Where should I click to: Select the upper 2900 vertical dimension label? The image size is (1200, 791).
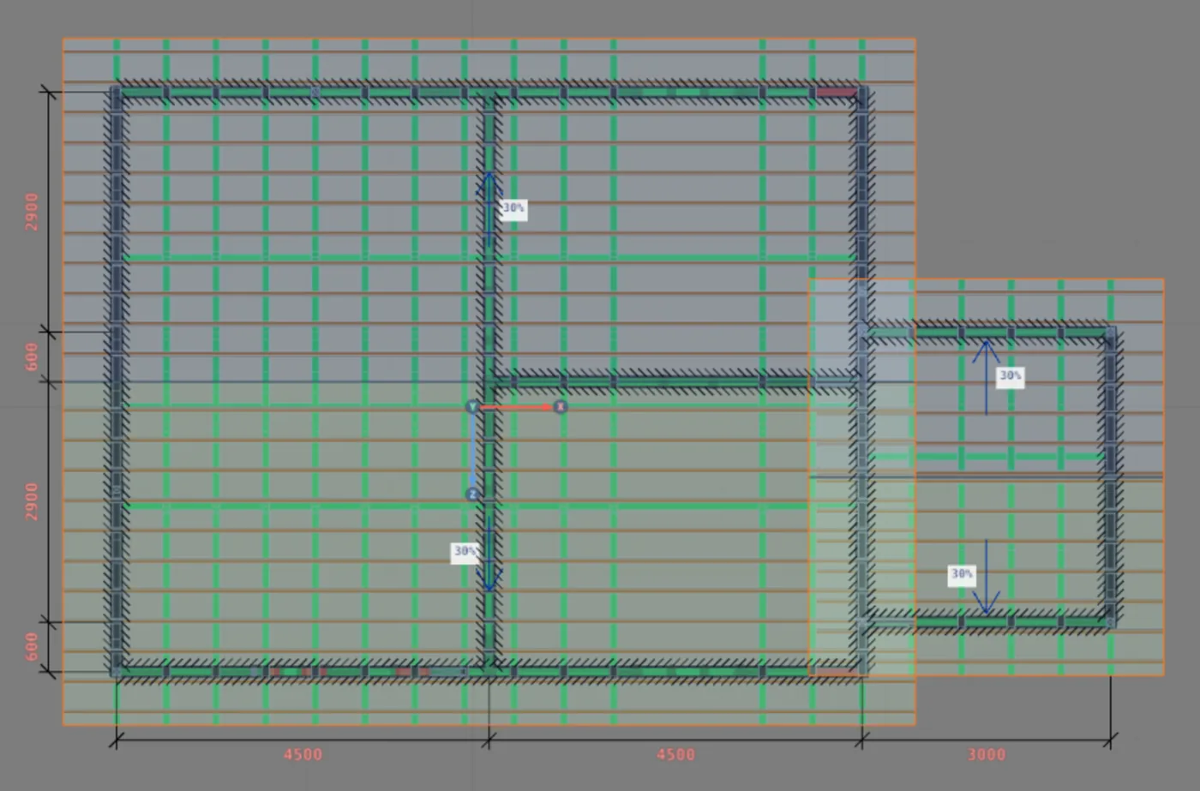click(x=33, y=211)
